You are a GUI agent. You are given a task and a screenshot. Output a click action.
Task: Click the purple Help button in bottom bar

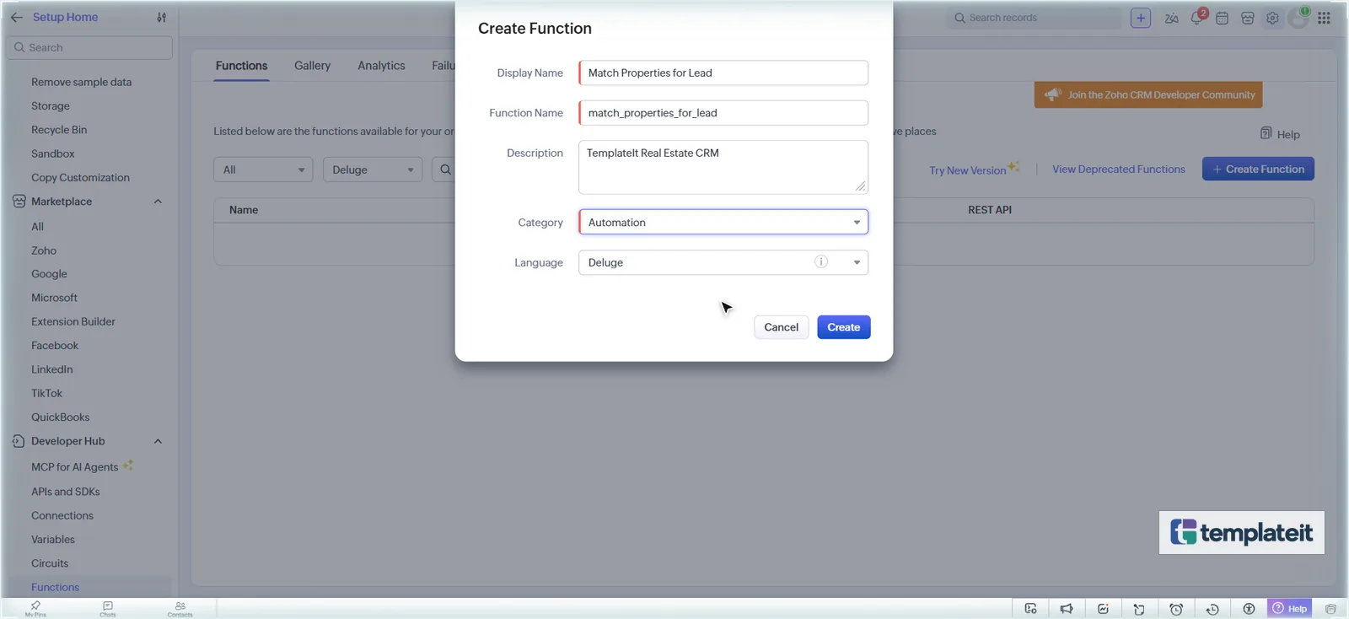point(1290,609)
